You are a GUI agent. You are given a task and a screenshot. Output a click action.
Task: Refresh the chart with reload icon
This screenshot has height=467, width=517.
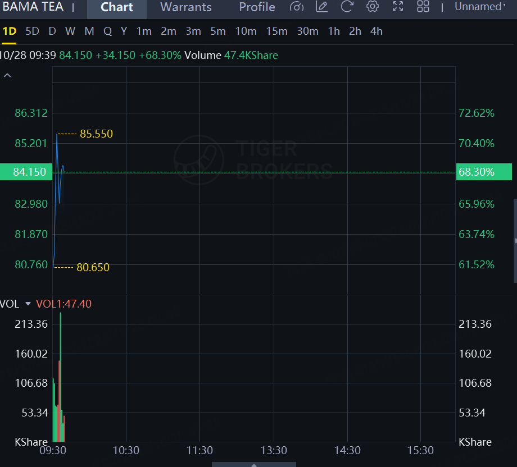pyautogui.click(x=347, y=7)
